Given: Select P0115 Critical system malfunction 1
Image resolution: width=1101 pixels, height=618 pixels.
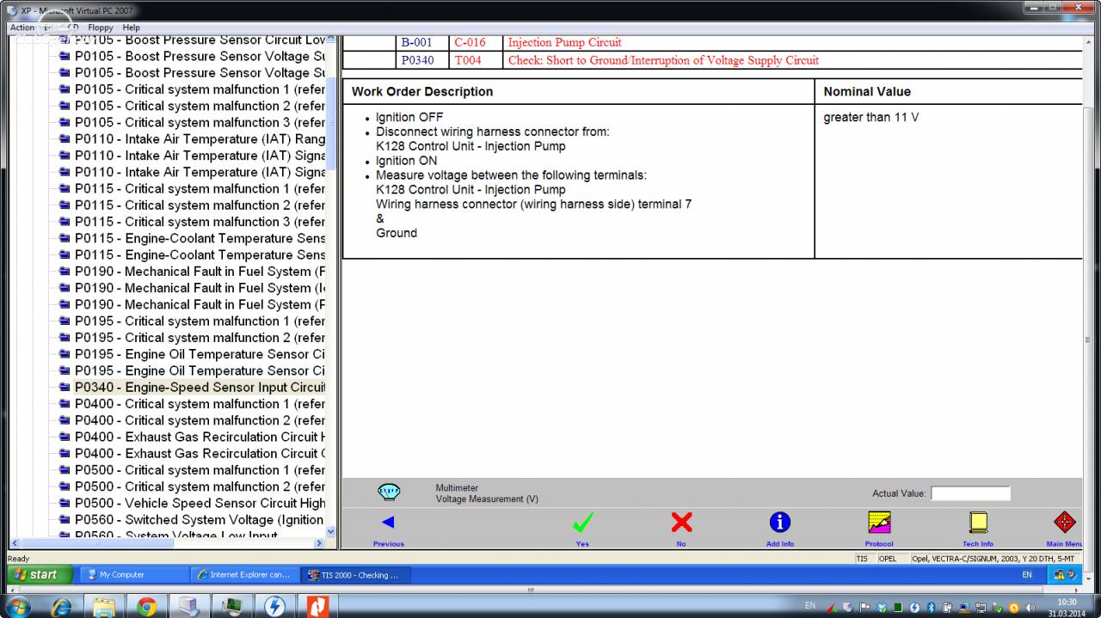Looking at the screenshot, I should point(200,188).
